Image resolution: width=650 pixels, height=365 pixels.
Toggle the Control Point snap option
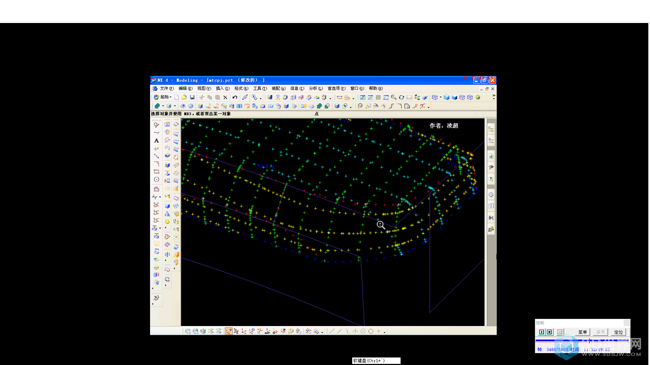click(347, 331)
